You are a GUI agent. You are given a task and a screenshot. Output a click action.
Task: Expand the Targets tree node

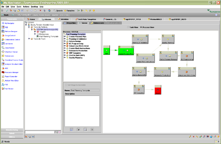35,32
